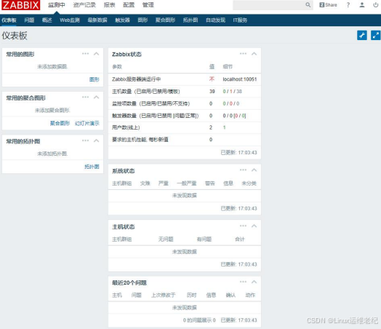Image resolution: width=381 pixels, height=329 pixels.
Task: Open the 监测中 top menu
Action: (57, 5)
